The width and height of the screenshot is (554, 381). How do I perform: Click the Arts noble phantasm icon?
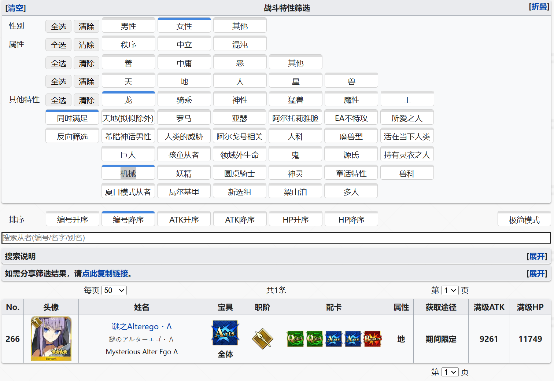pos(225,332)
